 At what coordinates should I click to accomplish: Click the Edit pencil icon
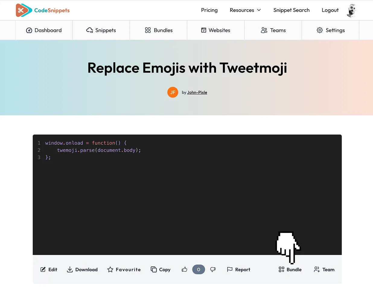click(43, 269)
